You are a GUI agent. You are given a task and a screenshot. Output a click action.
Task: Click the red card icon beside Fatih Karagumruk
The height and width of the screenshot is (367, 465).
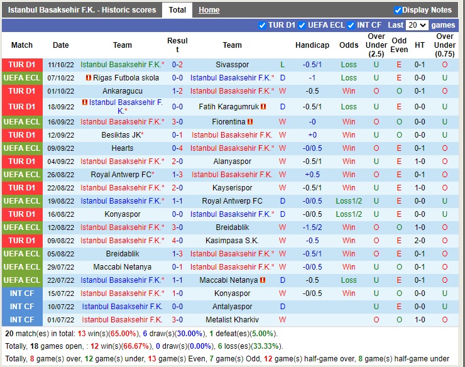click(263, 106)
